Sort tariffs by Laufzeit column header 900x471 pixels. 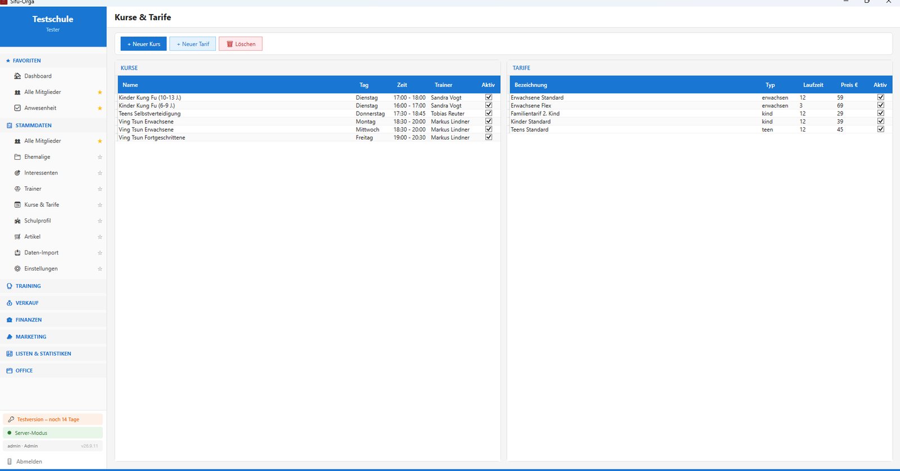click(813, 85)
